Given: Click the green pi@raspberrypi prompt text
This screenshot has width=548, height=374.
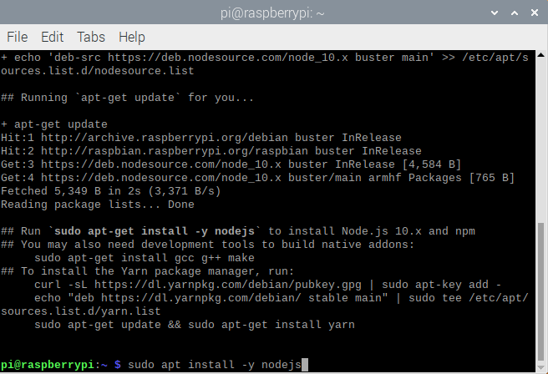Looking at the screenshot, I should coord(47,365).
